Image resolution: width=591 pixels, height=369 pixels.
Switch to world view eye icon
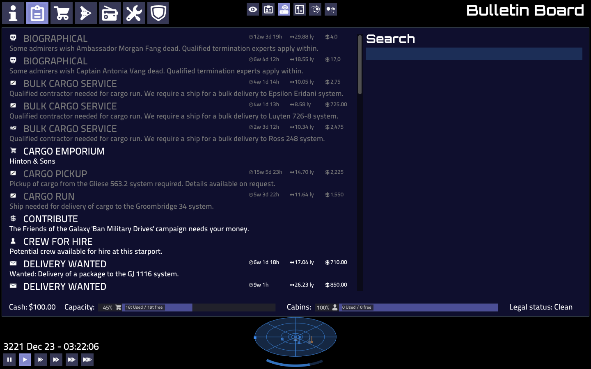tap(253, 9)
